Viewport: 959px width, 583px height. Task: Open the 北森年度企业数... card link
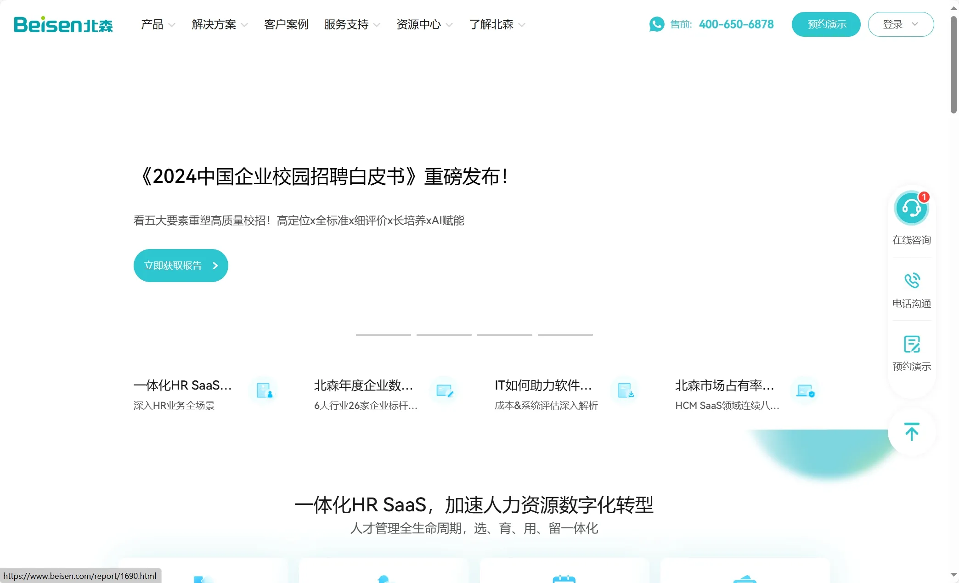pos(363,385)
